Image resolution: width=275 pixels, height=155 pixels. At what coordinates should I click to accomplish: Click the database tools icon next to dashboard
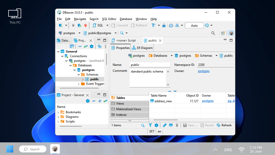[177, 26]
